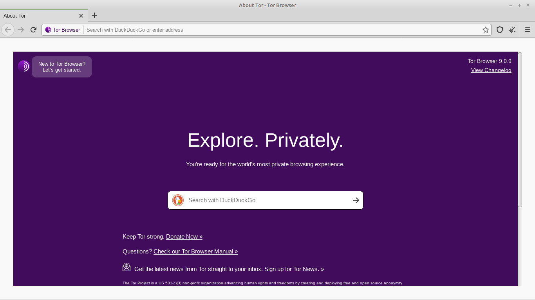Open the View Changelog link
The width and height of the screenshot is (535, 300).
point(491,70)
